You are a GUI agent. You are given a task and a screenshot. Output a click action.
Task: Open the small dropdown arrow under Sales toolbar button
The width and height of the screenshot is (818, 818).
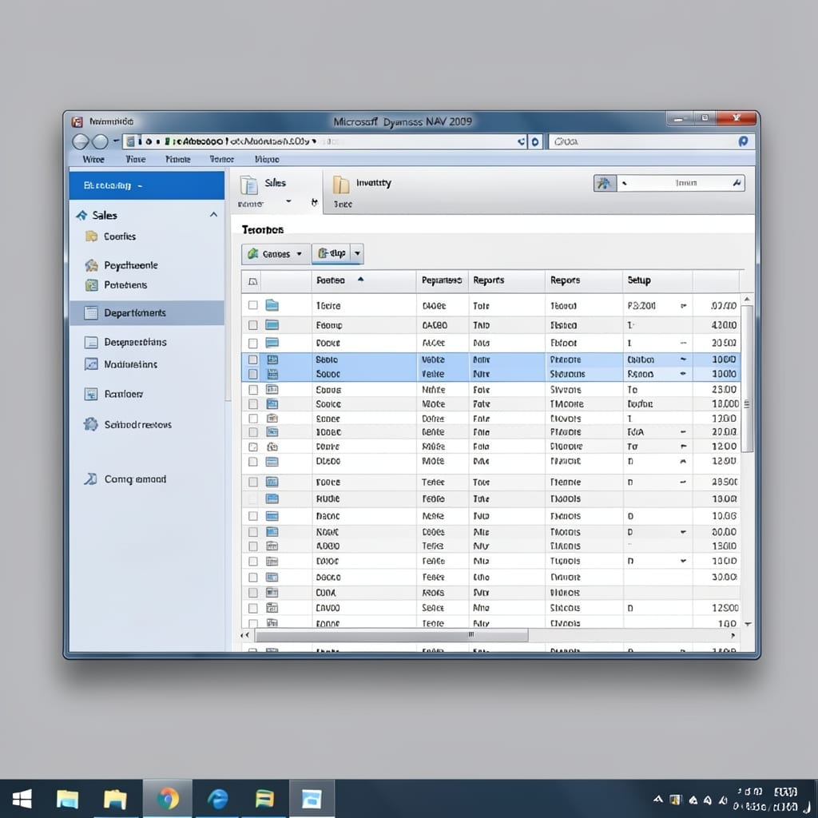click(x=288, y=201)
